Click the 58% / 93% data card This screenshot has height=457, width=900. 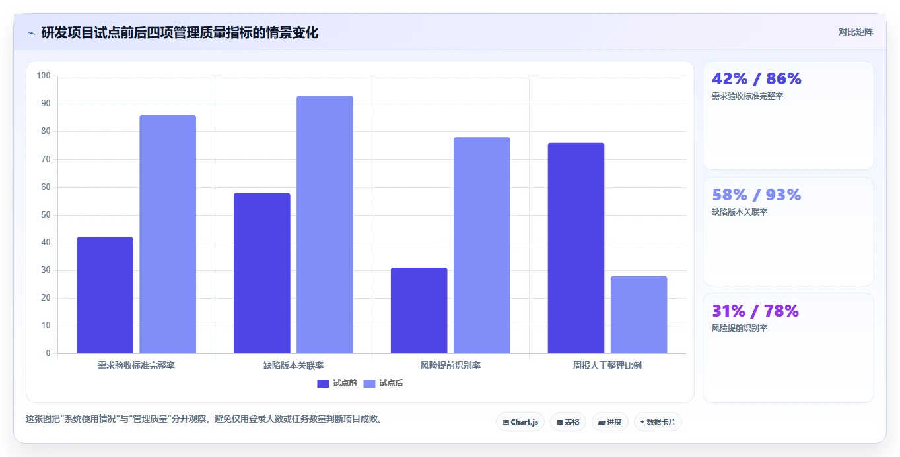788,231
